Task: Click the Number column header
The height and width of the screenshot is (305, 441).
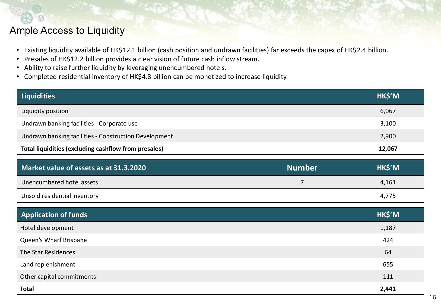Action: click(x=302, y=168)
